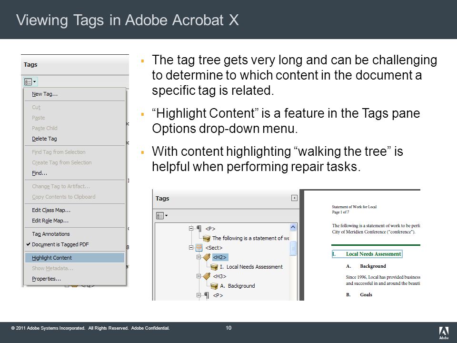
Task: Click the 'B. Goals' heading in the document
Action: [x=359, y=294]
